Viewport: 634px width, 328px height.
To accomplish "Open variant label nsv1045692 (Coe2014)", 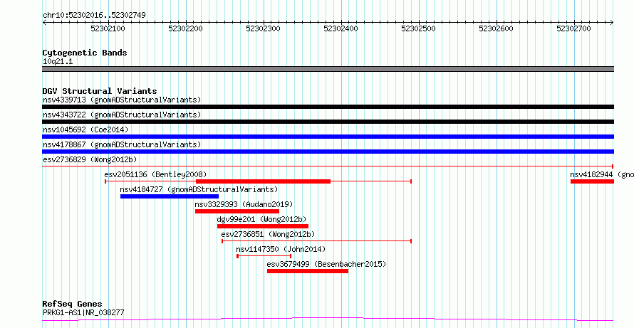I will coord(85,129).
